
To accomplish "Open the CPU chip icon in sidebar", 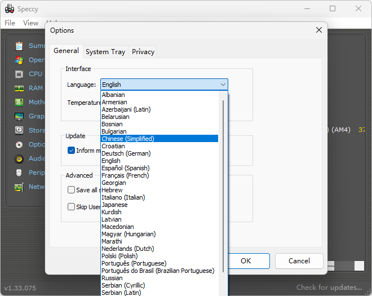I will click(19, 74).
